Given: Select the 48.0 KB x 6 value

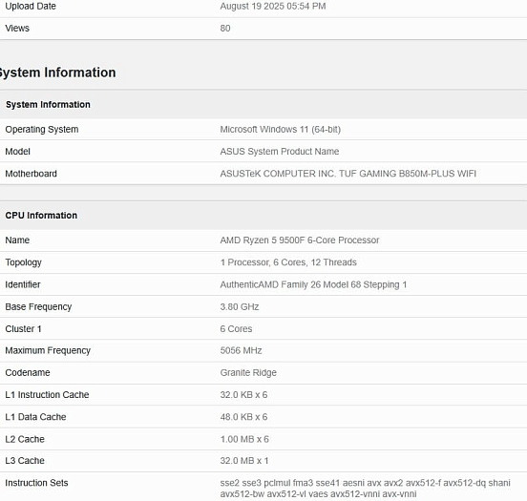Looking at the screenshot, I should (x=243, y=417).
